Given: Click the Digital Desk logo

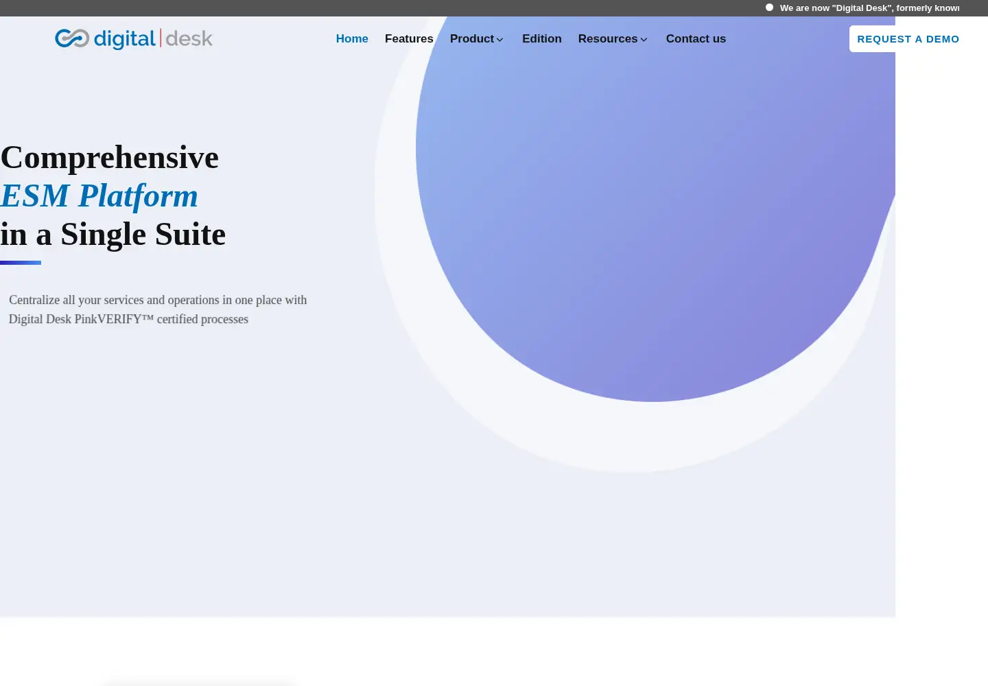Looking at the screenshot, I should coord(134,39).
